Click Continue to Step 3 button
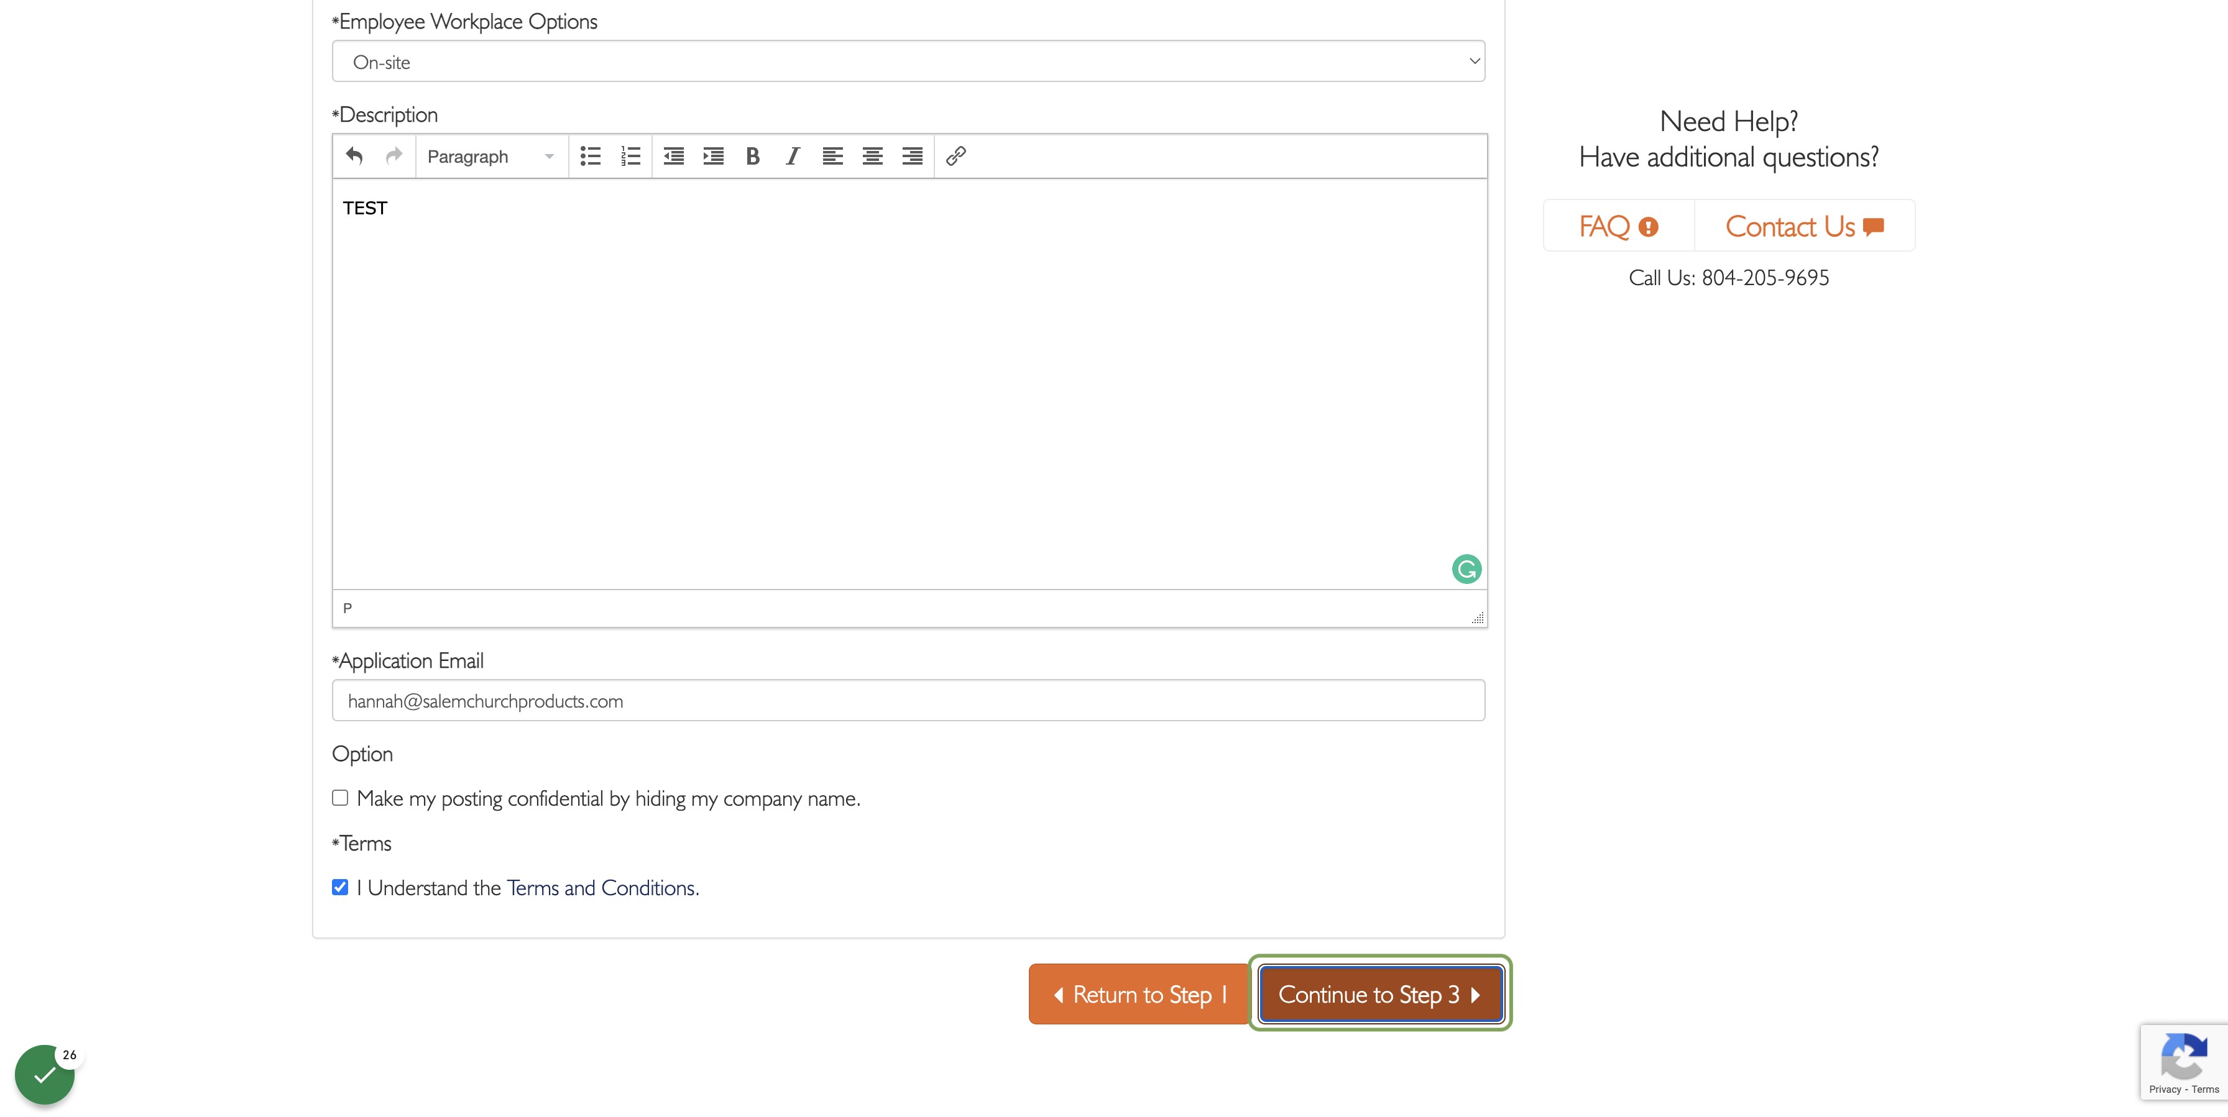Image resolution: width=2228 pixels, height=1117 pixels. [1381, 994]
